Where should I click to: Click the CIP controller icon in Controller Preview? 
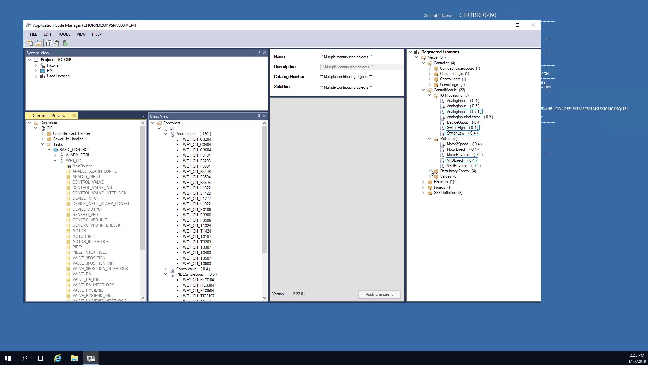[x=43, y=128]
